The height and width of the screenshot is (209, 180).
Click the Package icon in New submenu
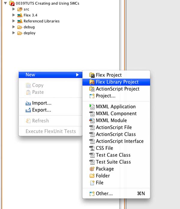point(92,169)
